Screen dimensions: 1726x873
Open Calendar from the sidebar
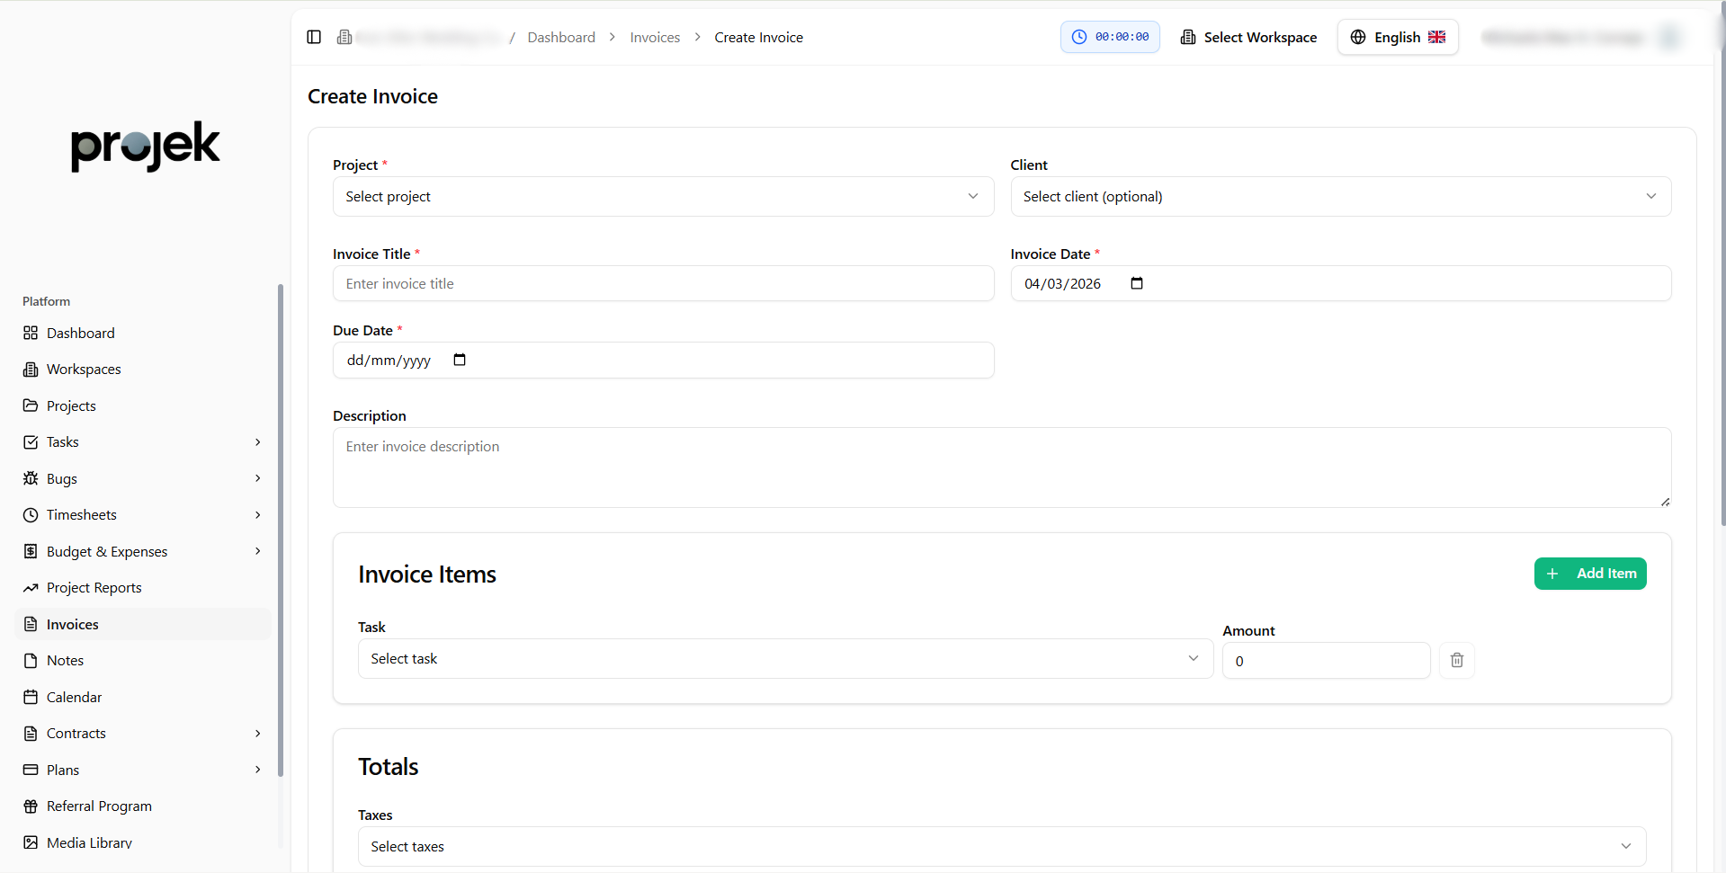point(74,698)
